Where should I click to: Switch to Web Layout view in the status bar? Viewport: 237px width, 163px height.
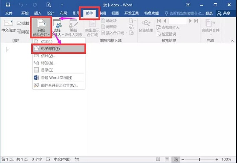pyautogui.click(x=176, y=159)
